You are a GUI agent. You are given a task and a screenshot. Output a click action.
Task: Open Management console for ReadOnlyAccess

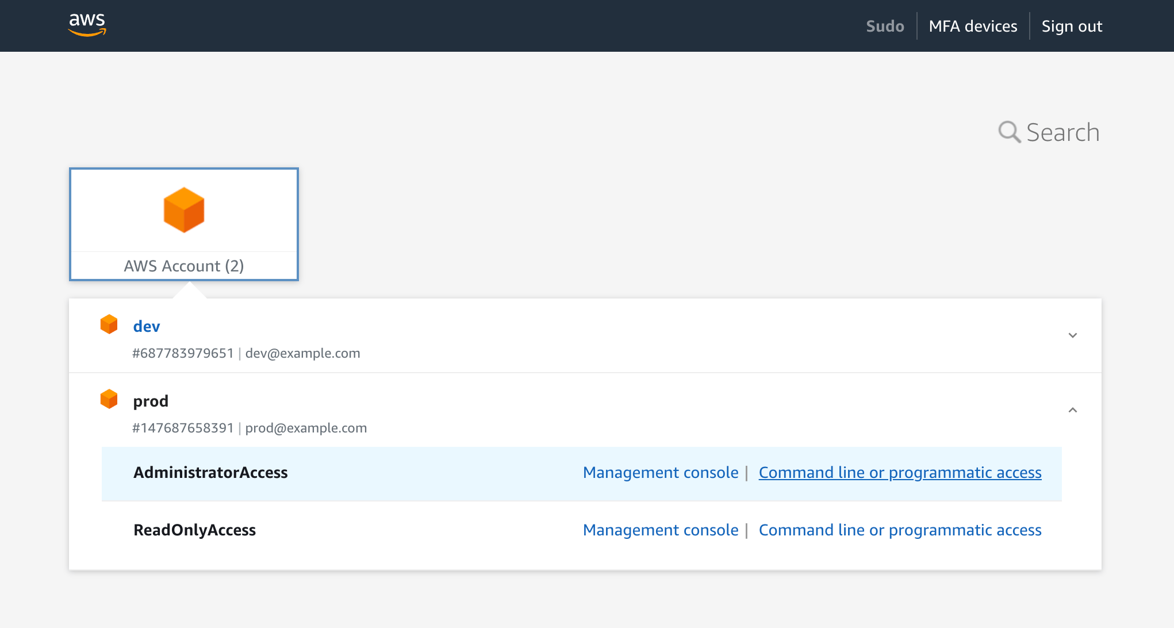661,530
